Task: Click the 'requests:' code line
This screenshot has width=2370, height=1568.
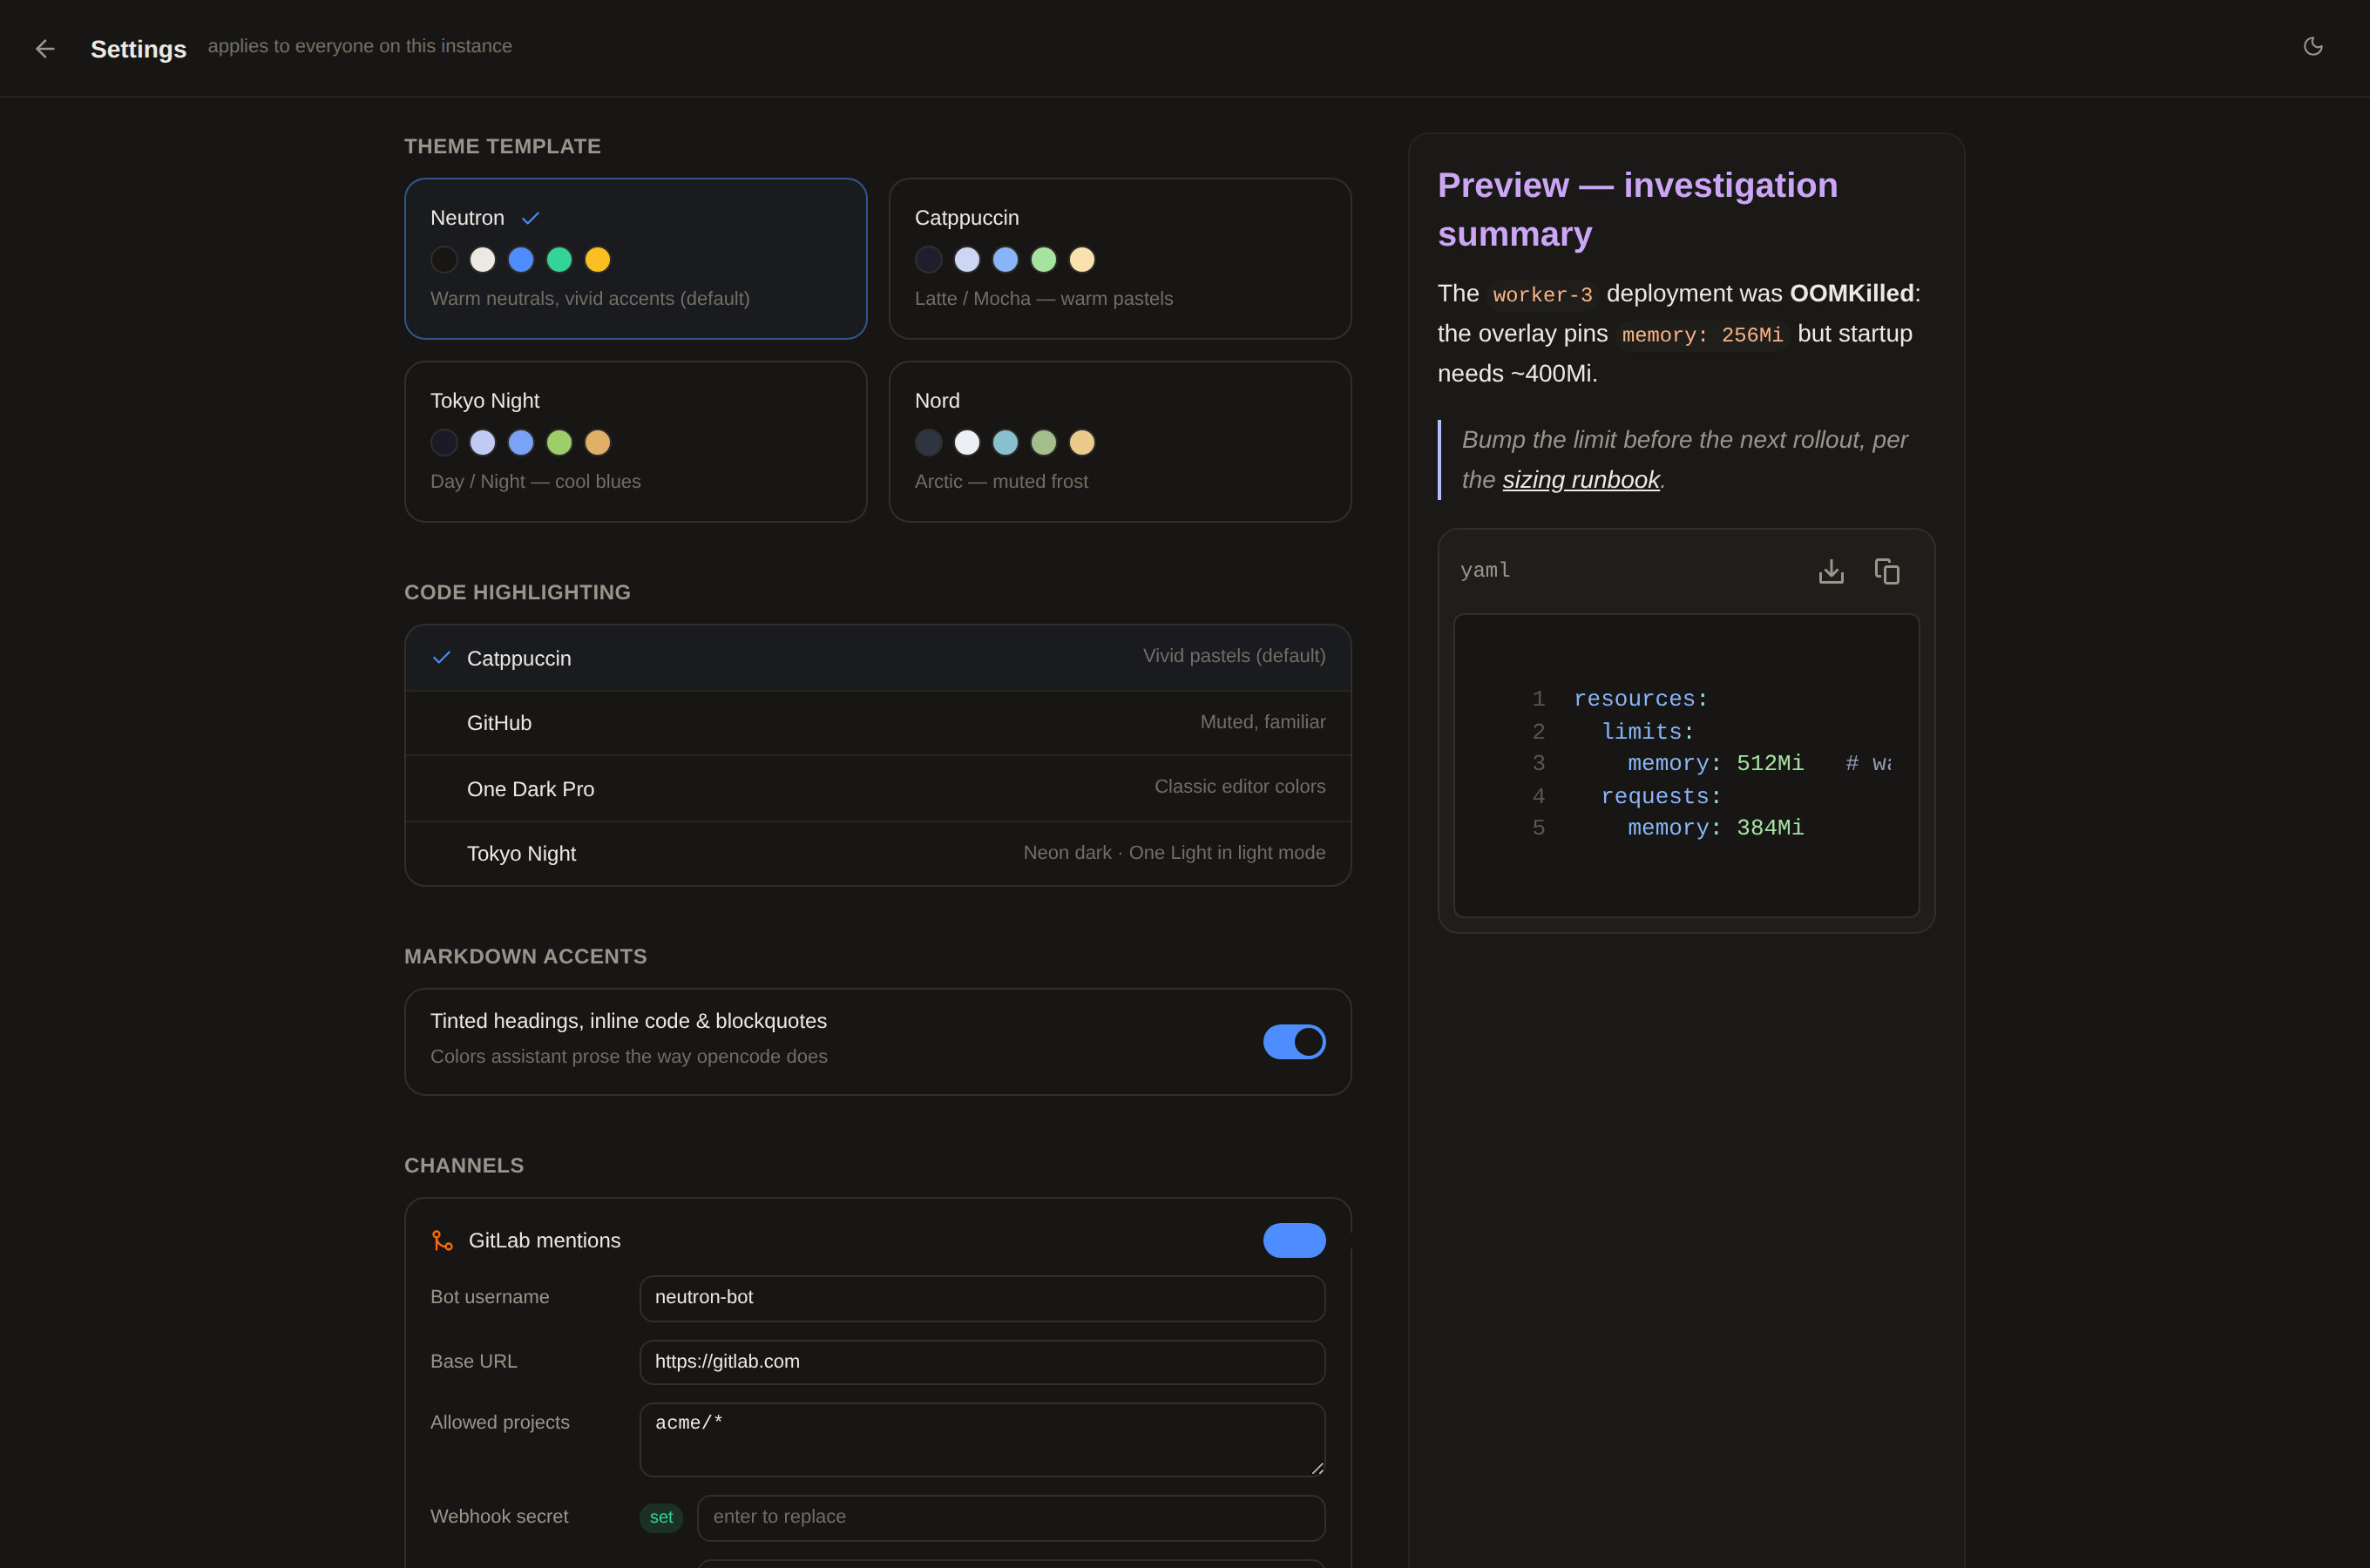Action: coord(1661,797)
